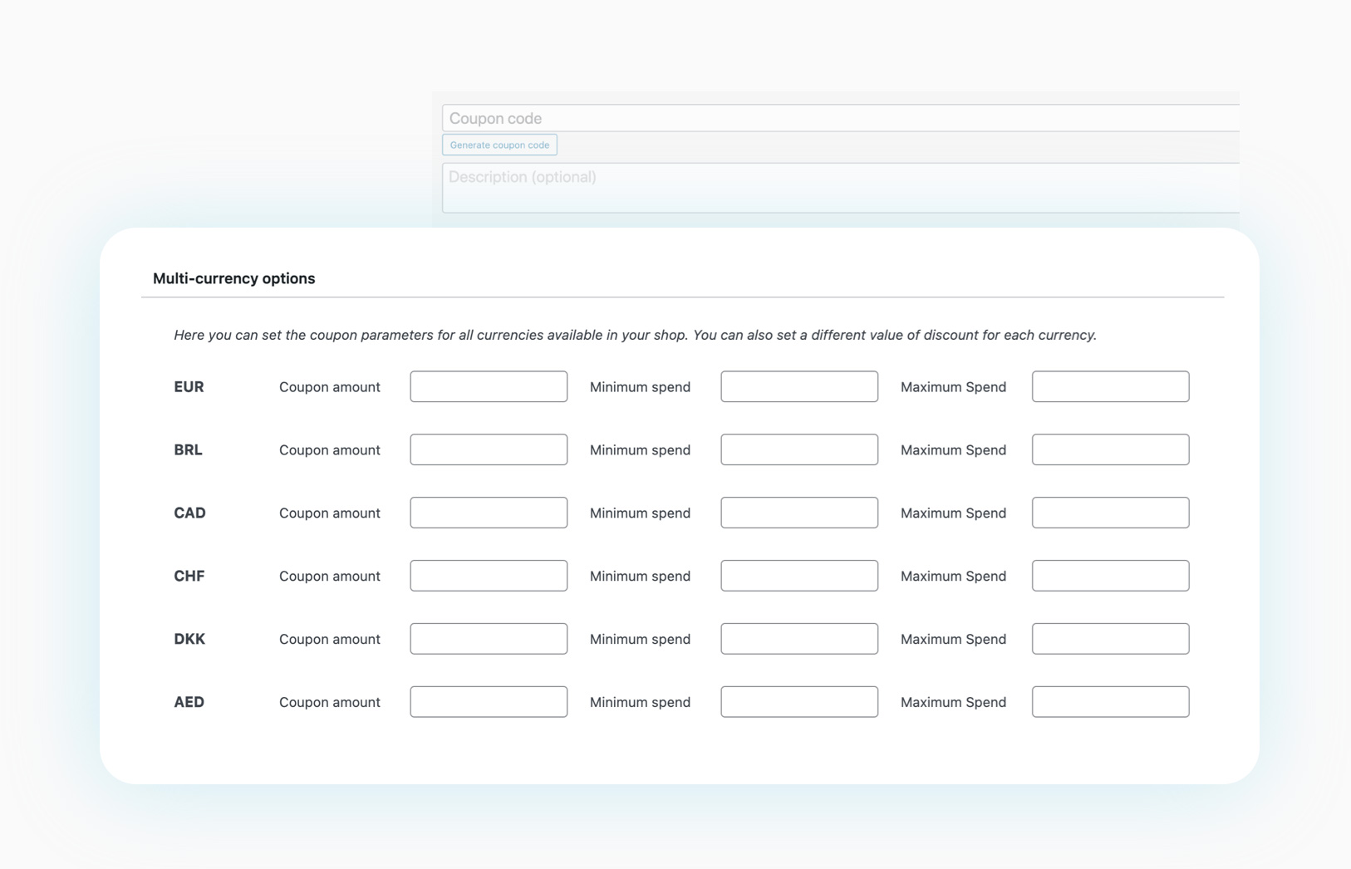Click the BRL Coupon amount field

(x=489, y=449)
